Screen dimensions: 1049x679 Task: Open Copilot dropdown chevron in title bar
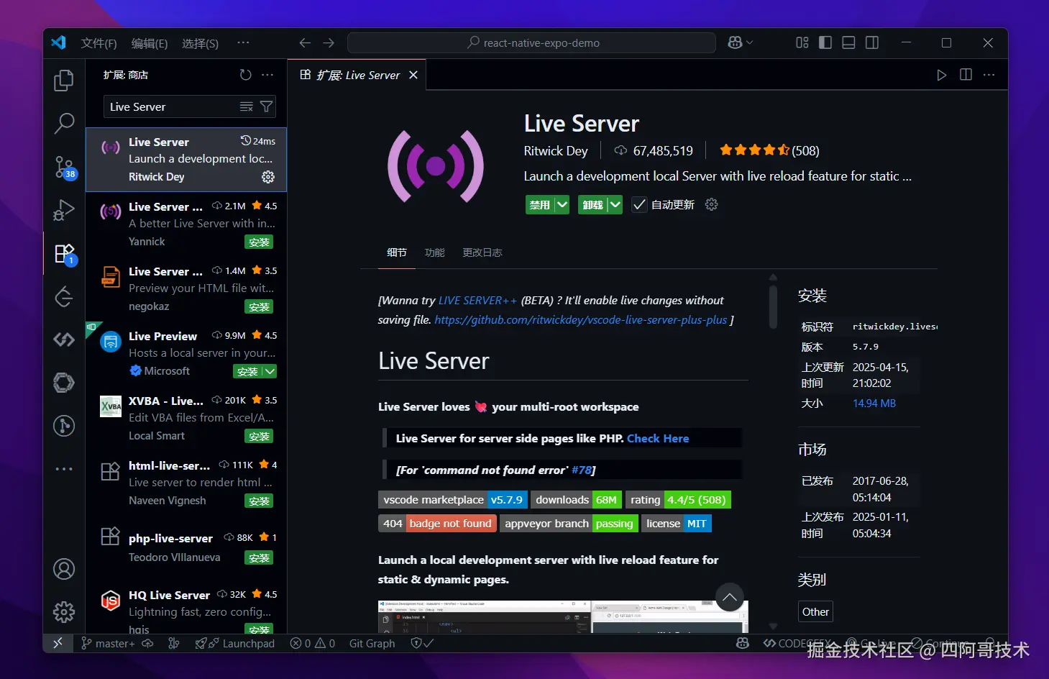[x=750, y=43]
